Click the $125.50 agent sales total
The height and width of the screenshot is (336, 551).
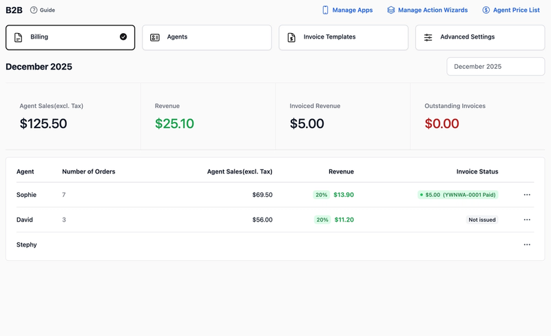click(x=43, y=124)
